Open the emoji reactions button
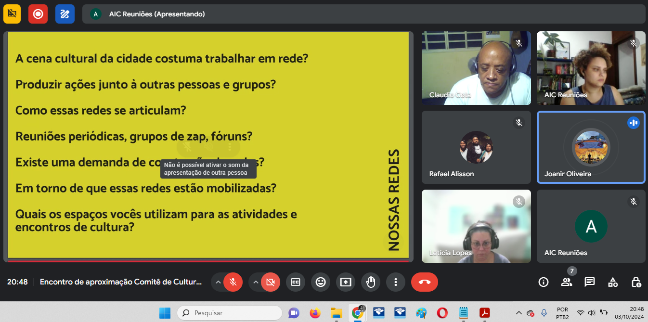The image size is (648, 322). [320, 282]
